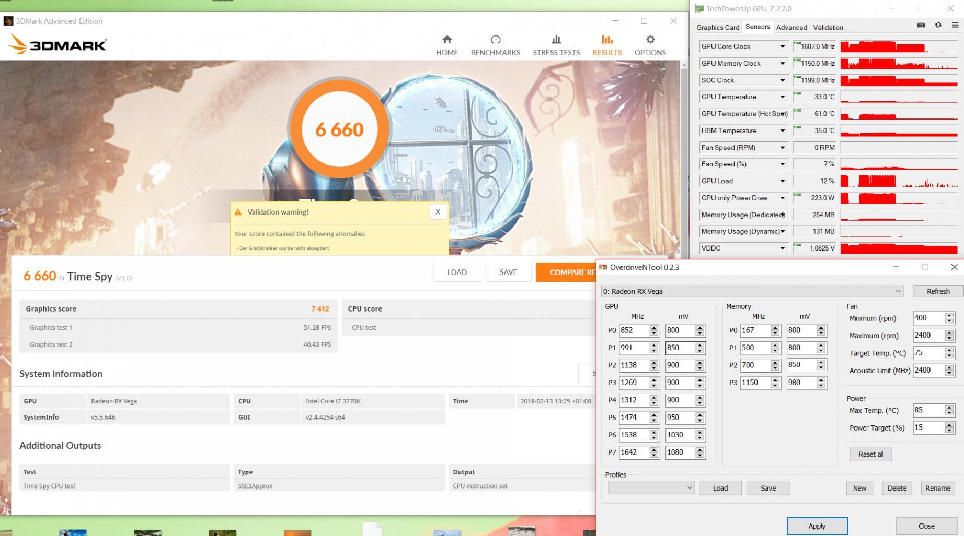Open Fan Speed (RPM) sensor dropdown
Image resolution: width=964 pixels, height=536 pixels.
point(783,148)
